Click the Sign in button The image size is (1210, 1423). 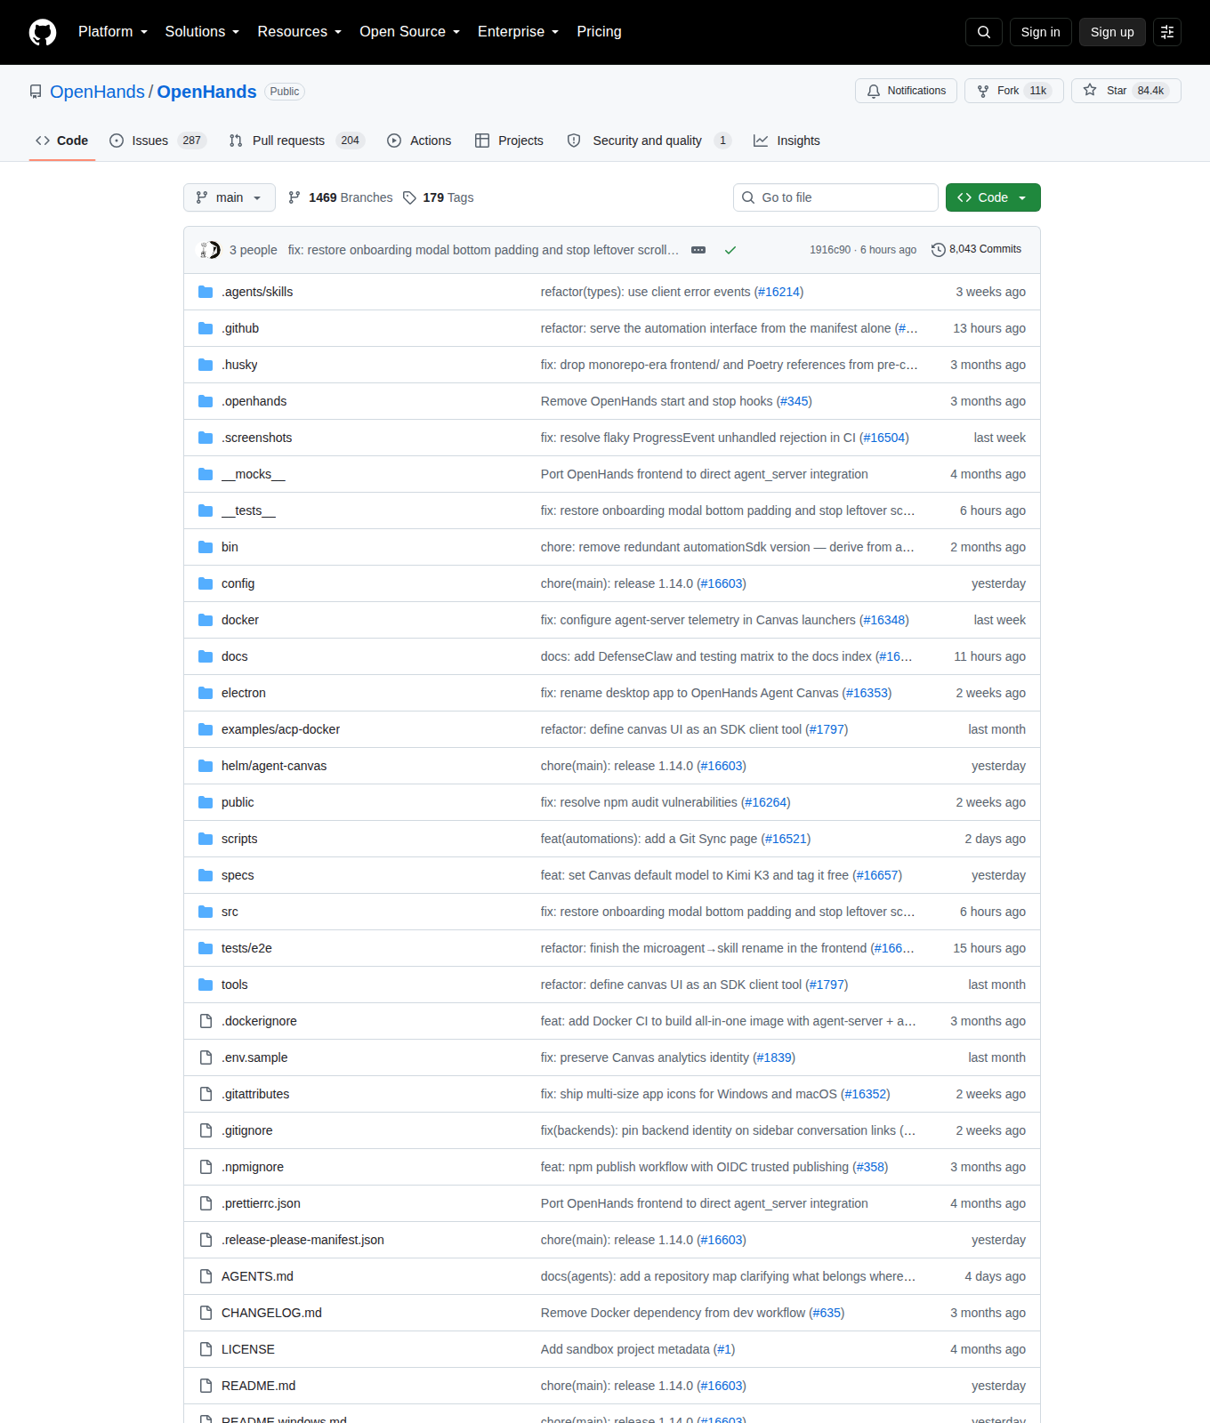tap(1041, 32)
